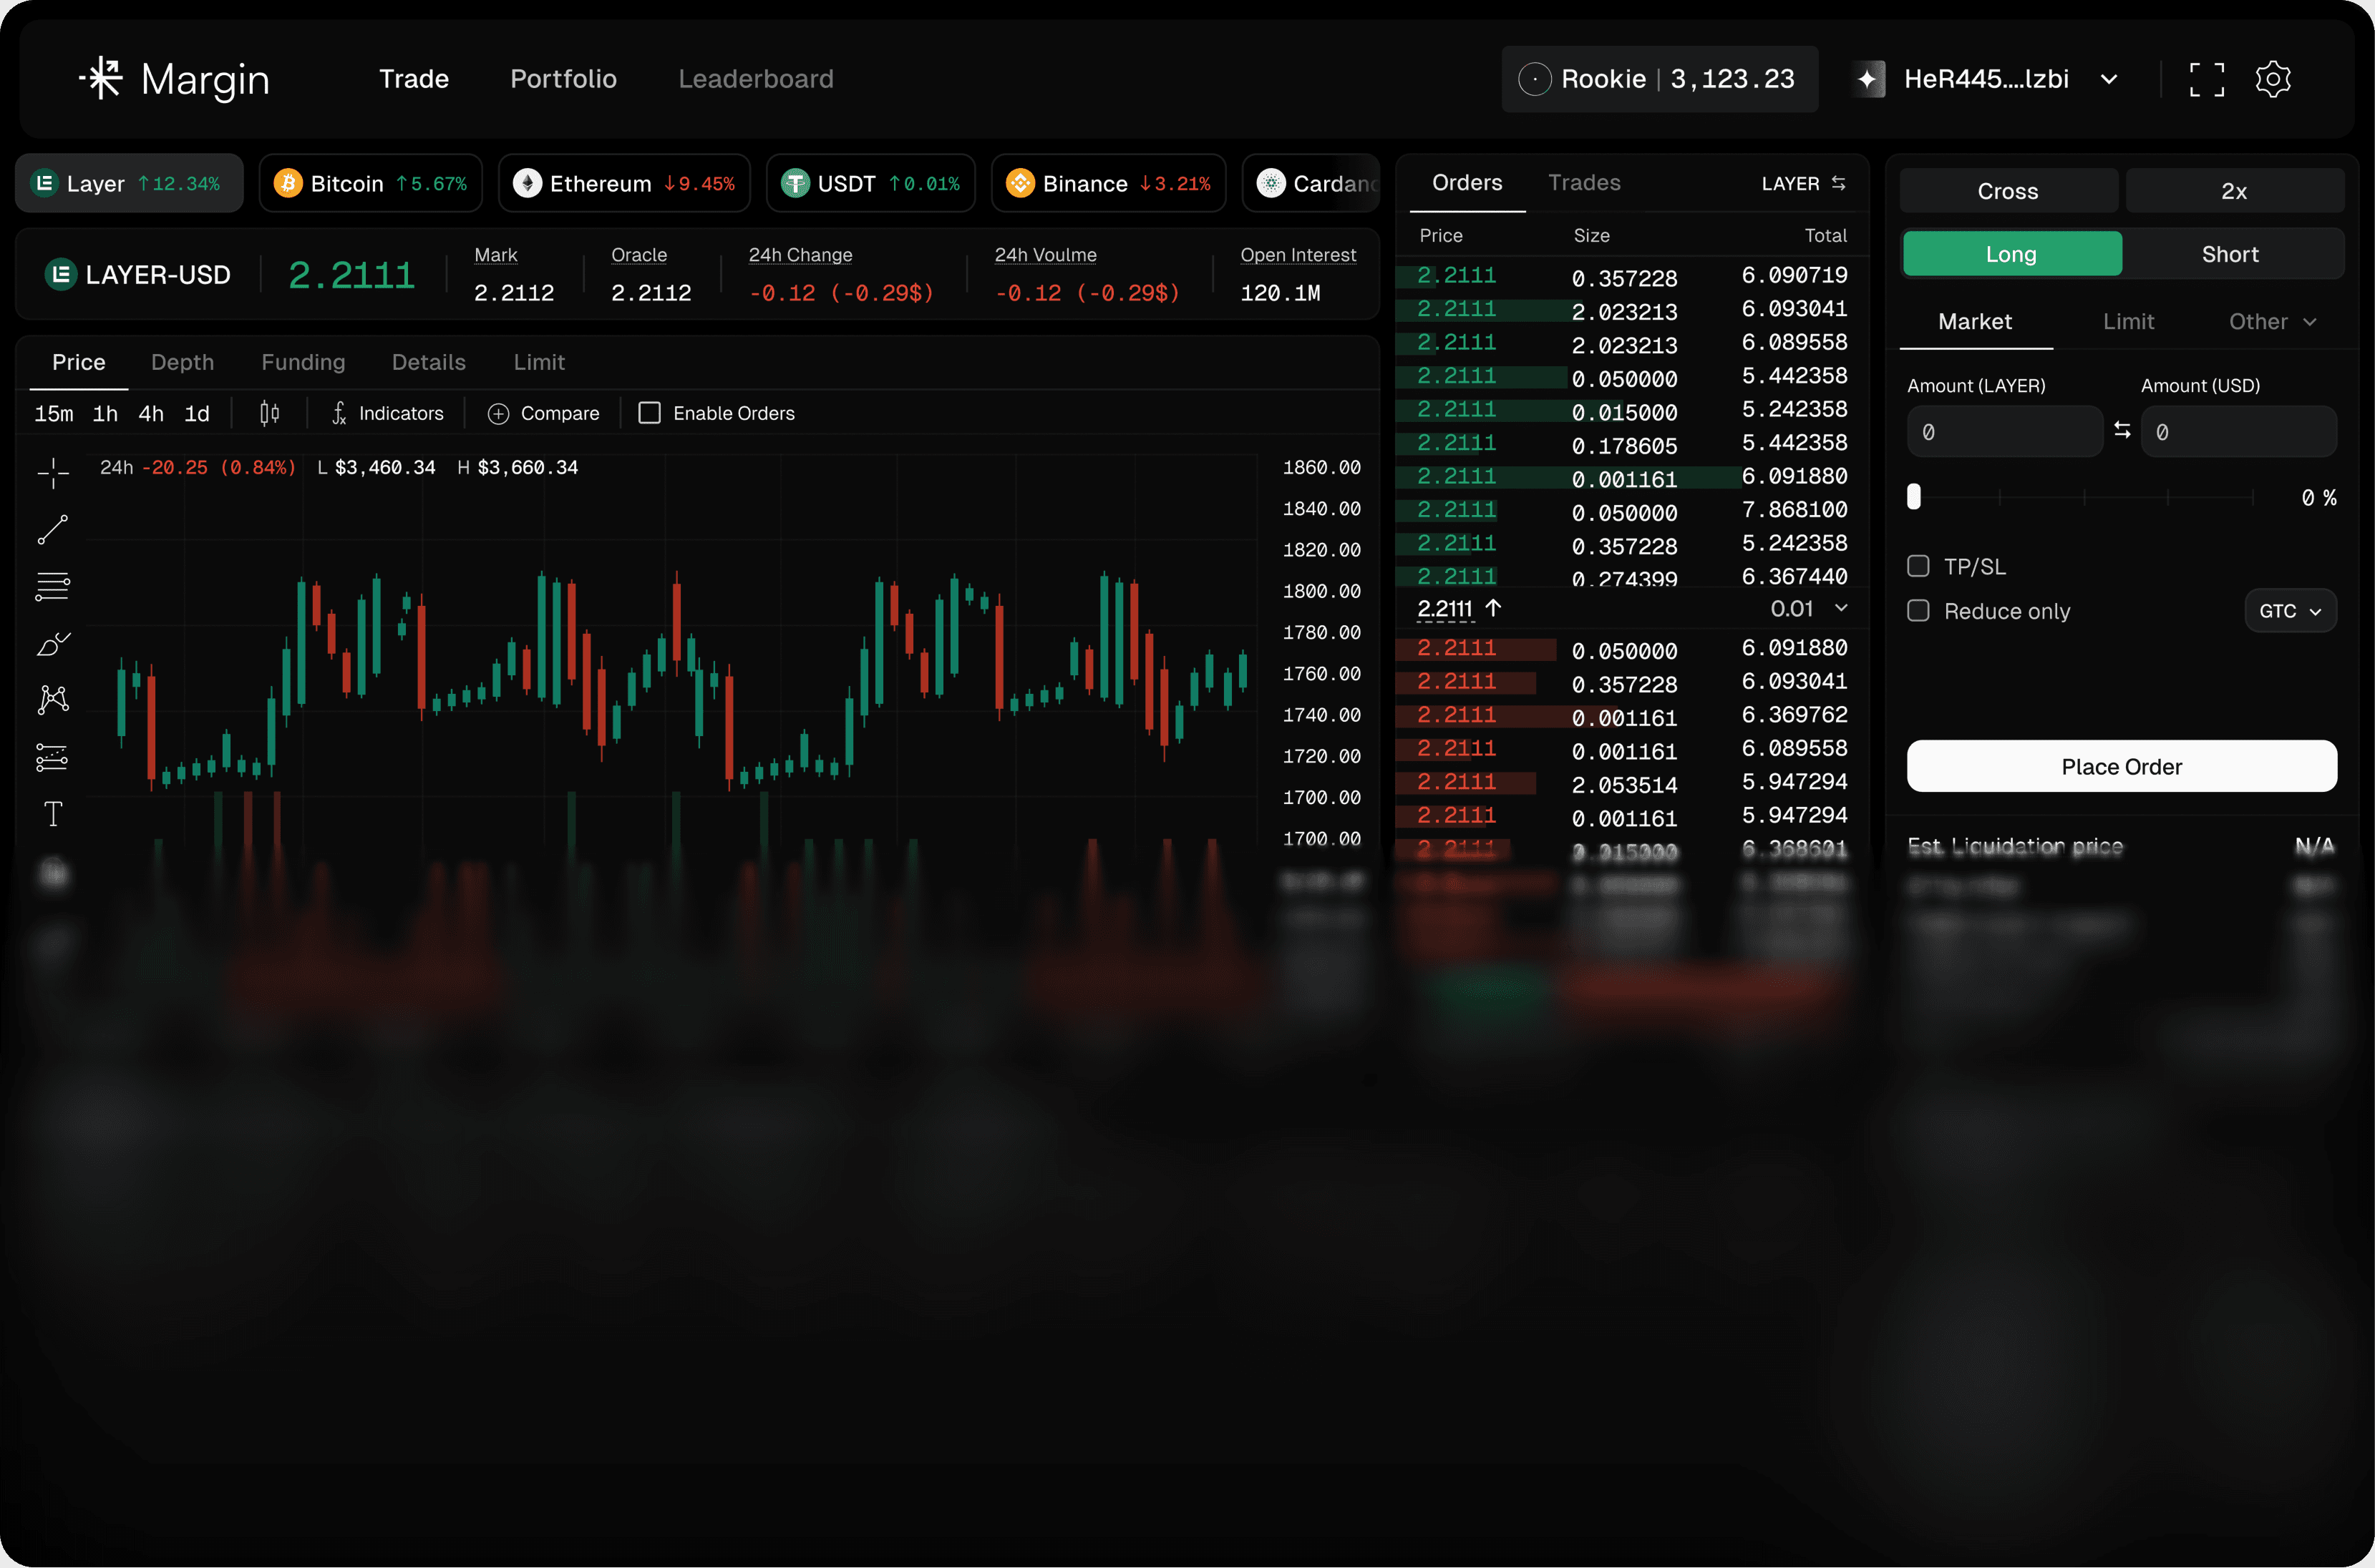Pick the text annotation tool
2375x1568 pixels.
click(x=53, y=814)
